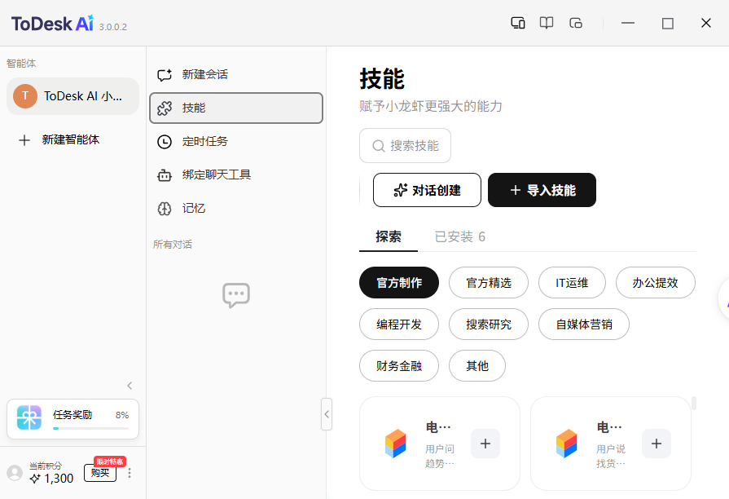Viewport: 729px width, 499px height.
Task: Select the 财务金融 category filter
Action: tap(399, 366)
